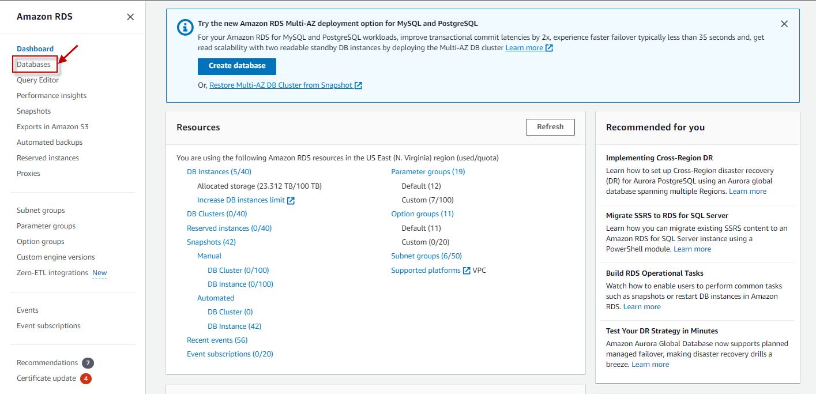
Task: Click the Automated snapshots link
Action: tap(216, 298)
